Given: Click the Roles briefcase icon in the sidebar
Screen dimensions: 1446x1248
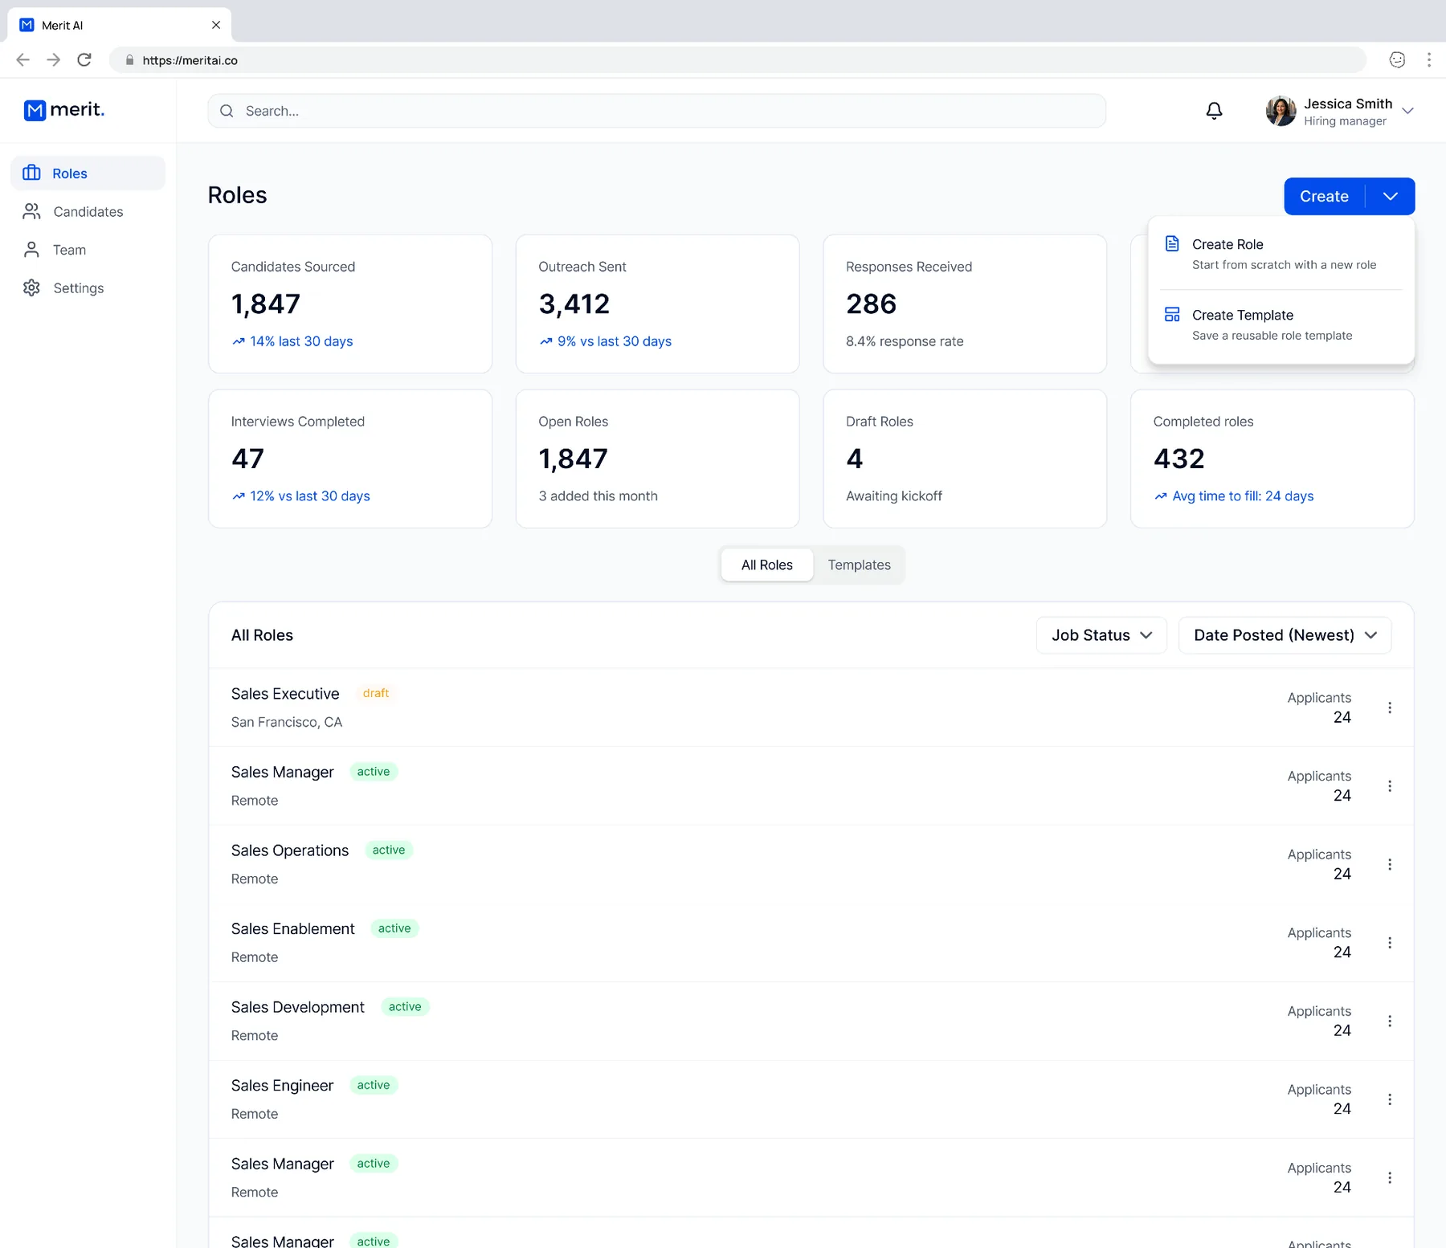Looking at the screenshot, I should 32,173.
